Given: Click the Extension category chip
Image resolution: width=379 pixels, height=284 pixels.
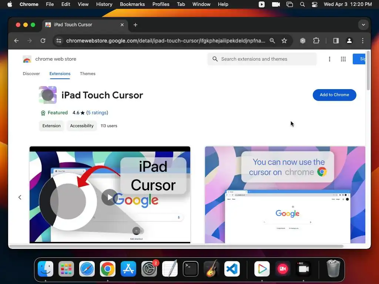Looking at the screenshot, I should coord(51,126).
